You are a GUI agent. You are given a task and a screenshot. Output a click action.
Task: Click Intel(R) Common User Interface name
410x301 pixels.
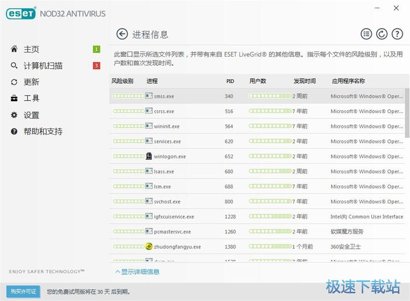[x=367, y=216]
